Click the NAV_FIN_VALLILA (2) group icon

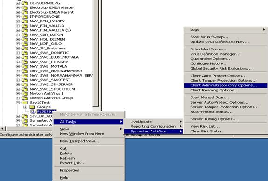(25, 30)
